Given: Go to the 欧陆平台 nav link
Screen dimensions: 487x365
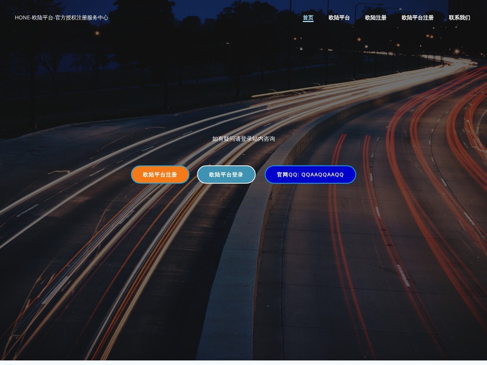Looking at the screenshot, I should 339,17.
